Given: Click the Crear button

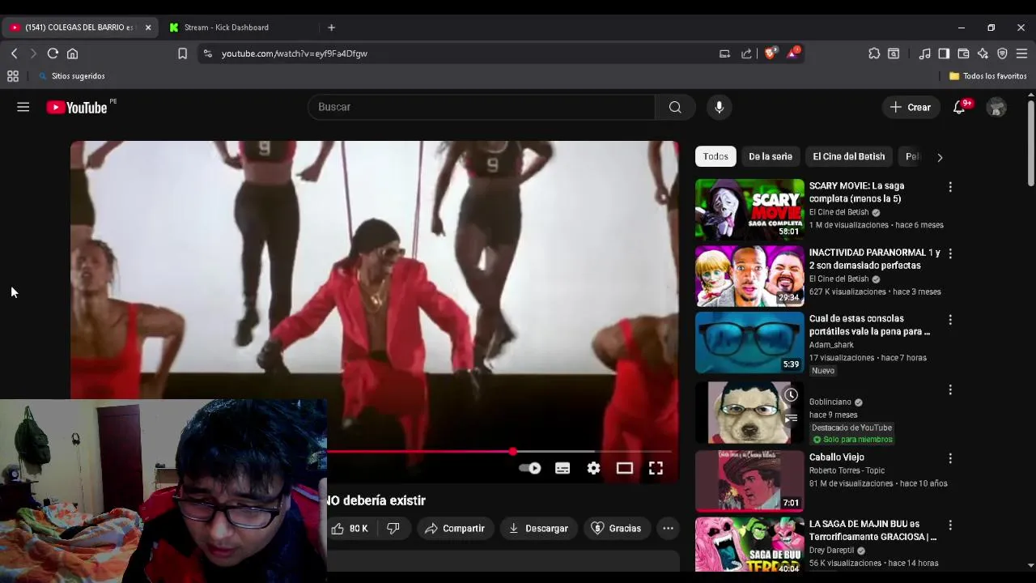Looking at the screenshot, I should pos(911,107).
